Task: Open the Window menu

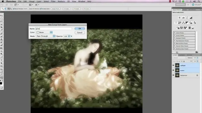Action: 81,1
